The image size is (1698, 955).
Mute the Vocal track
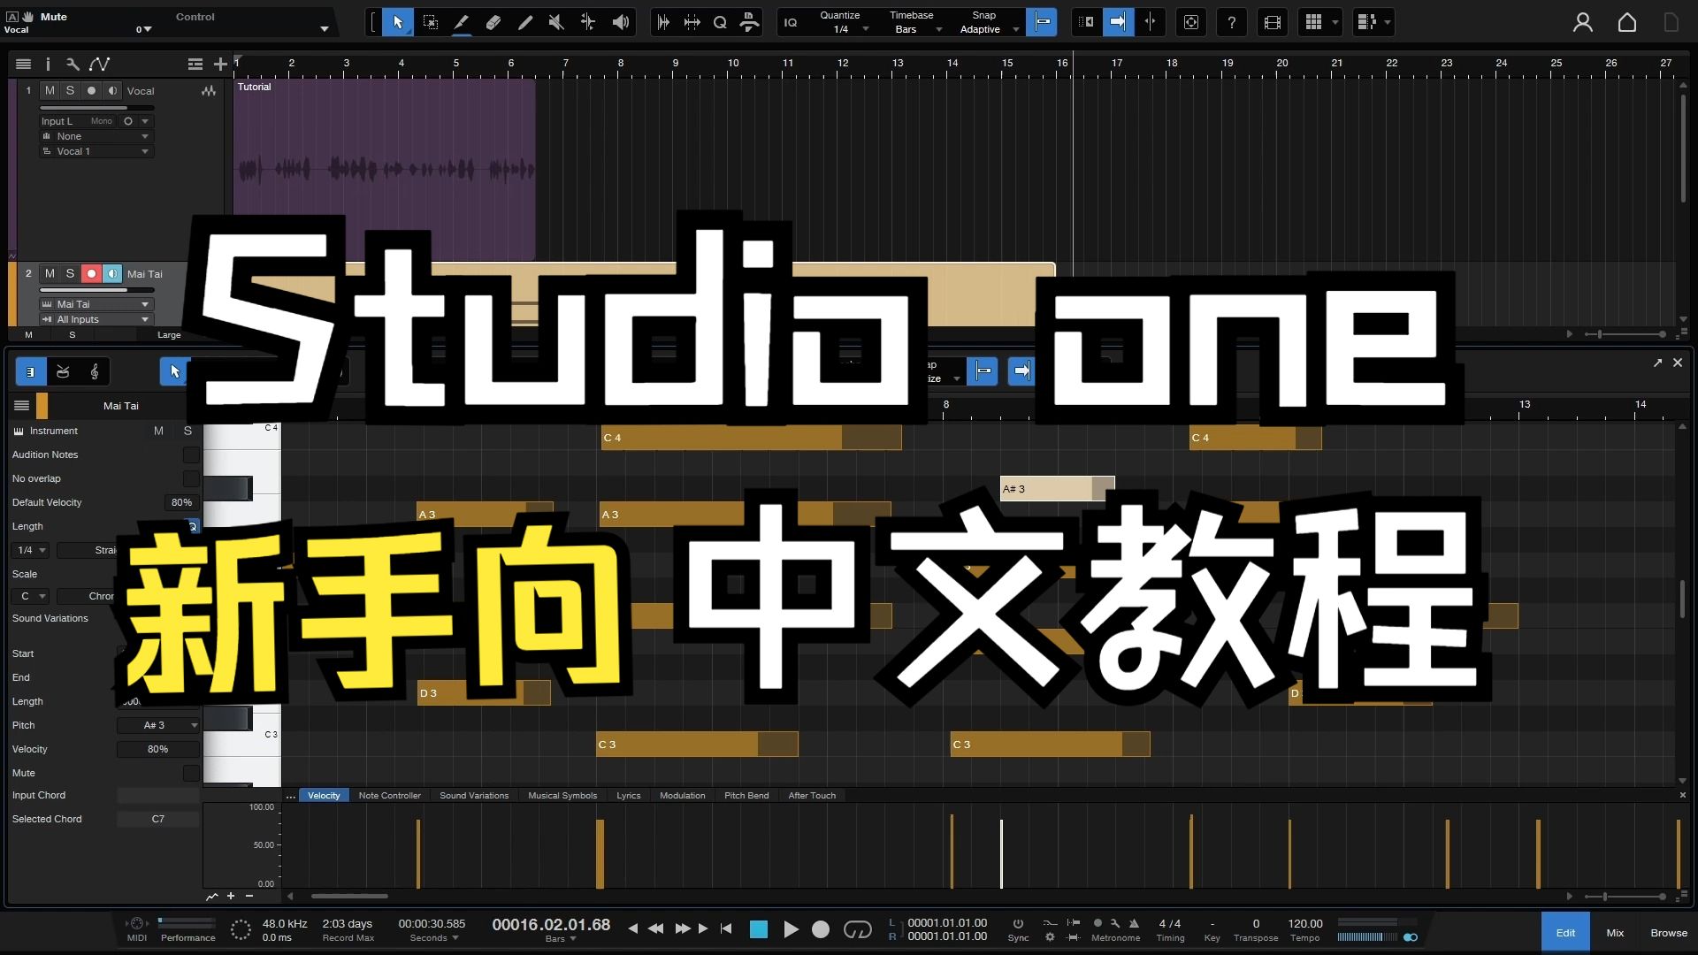tap(50, 90)
